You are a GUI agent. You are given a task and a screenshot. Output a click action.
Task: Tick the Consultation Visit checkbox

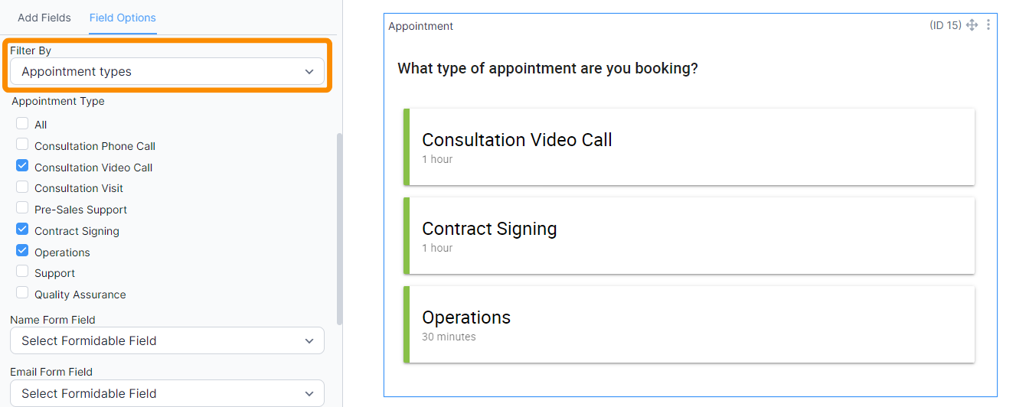coord(22,187)
